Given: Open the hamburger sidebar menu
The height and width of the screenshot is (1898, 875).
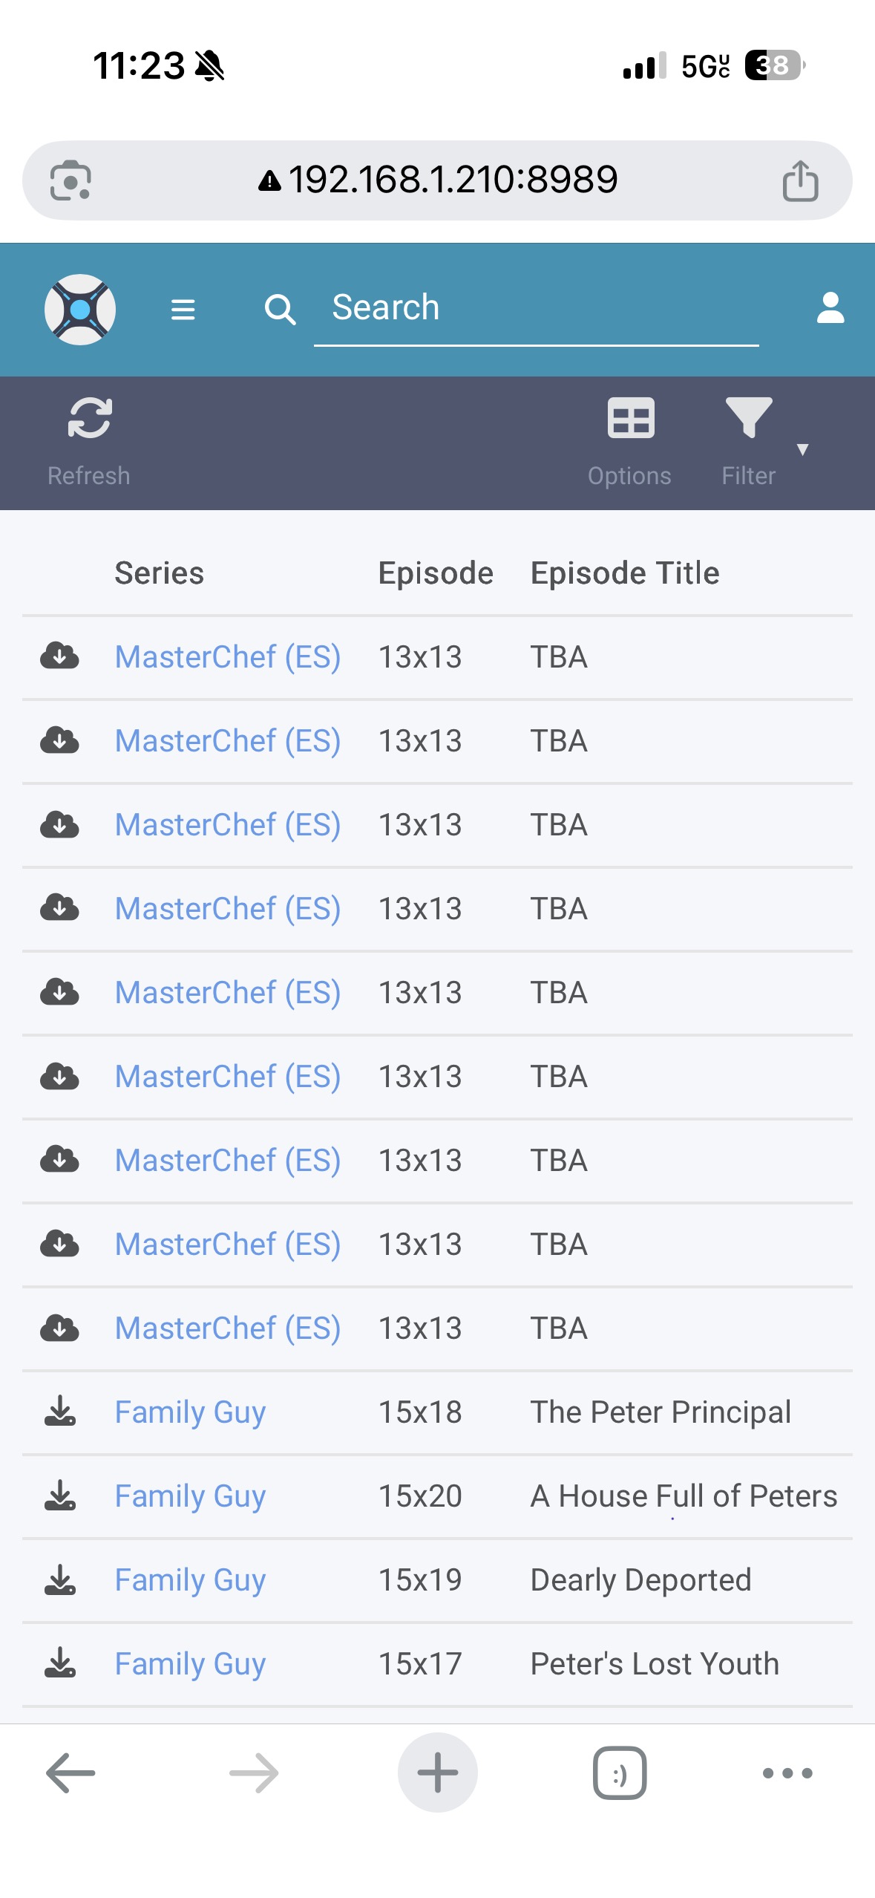Looking at the screenshot, I should point(183,309).
